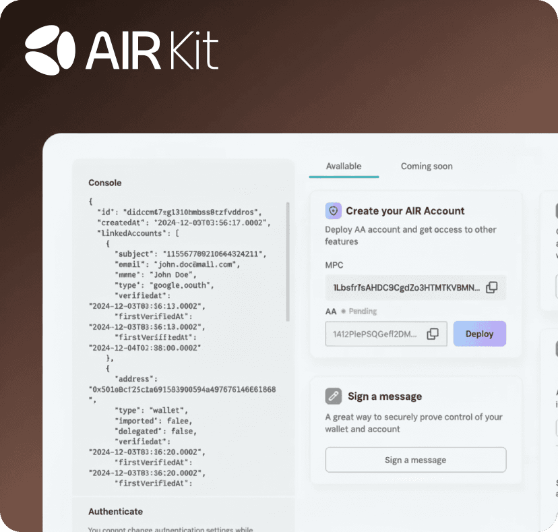Click the shield icon beside Create your AIR Account
The width and height of the screenshot is (558, 532).
333,211
